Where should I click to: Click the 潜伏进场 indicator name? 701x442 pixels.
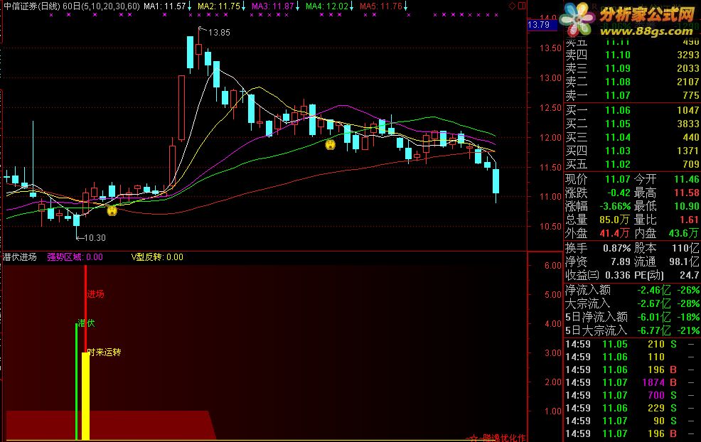tap(20, 257)
